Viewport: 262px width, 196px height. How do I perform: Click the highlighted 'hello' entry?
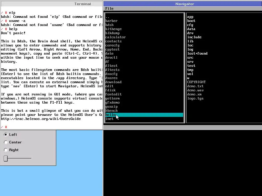click(x=144, y=115)
